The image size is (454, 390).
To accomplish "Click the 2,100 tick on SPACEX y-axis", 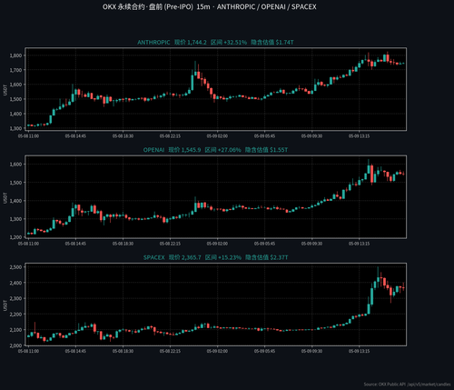I will click(15, 330).
